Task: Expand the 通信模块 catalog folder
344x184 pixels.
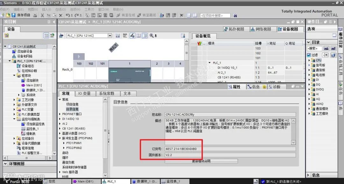Action: [x=309, y=109]
